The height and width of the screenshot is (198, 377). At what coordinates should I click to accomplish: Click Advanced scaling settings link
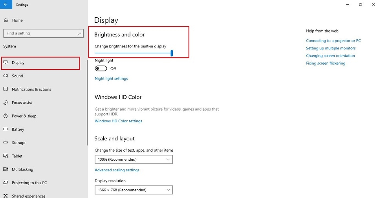click(117, 170)
